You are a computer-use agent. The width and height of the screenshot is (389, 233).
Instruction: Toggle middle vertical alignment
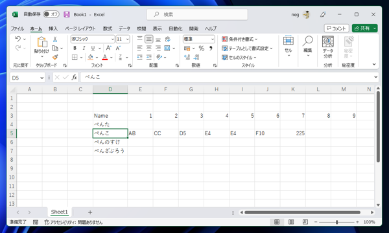149,39
